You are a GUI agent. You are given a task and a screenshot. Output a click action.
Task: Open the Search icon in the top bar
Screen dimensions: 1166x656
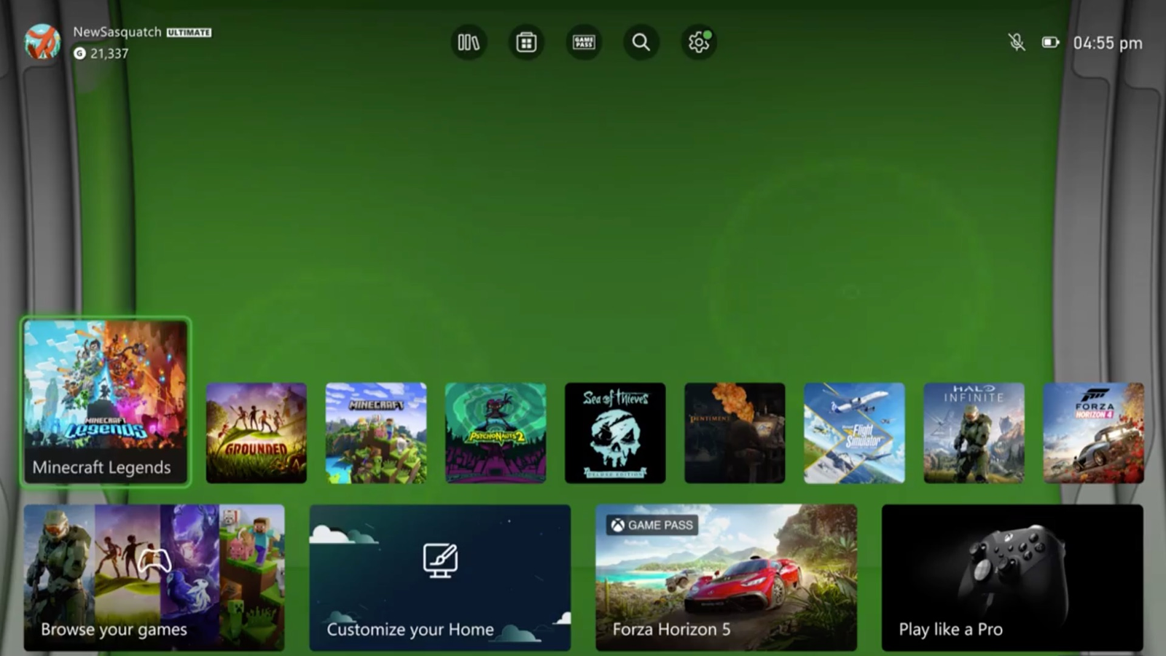[x=641, y=42]
